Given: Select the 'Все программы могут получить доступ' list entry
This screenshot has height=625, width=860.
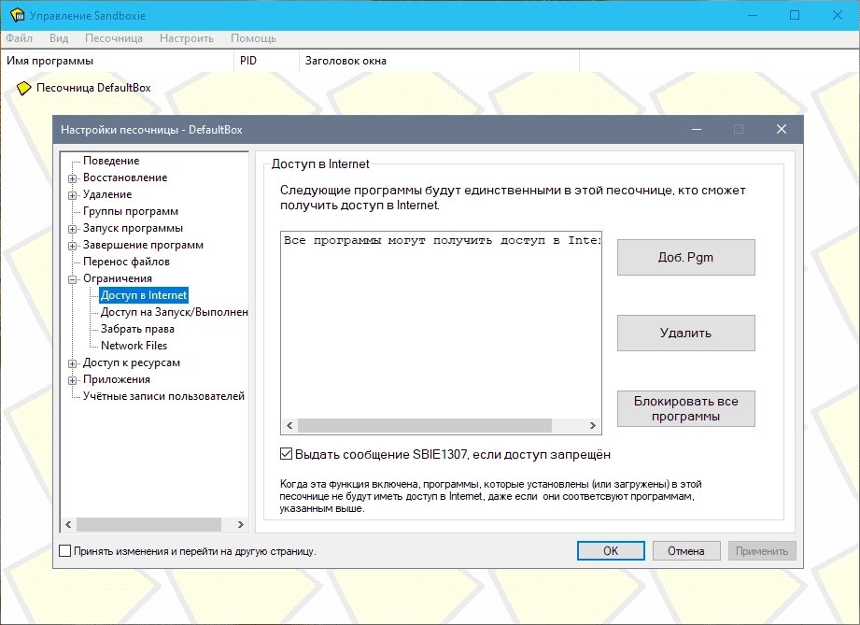Looking at the screenshot, I should click(x=442, y=240).
